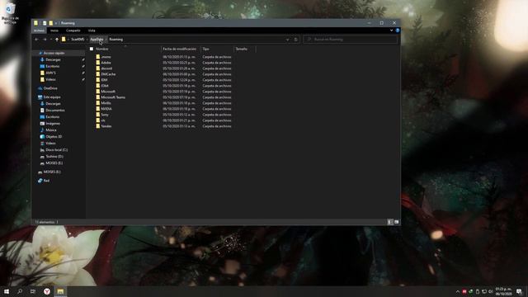The width and height of the screenshot is (528, 297).
Task: Open the DMCache folder
Action: 108,74
